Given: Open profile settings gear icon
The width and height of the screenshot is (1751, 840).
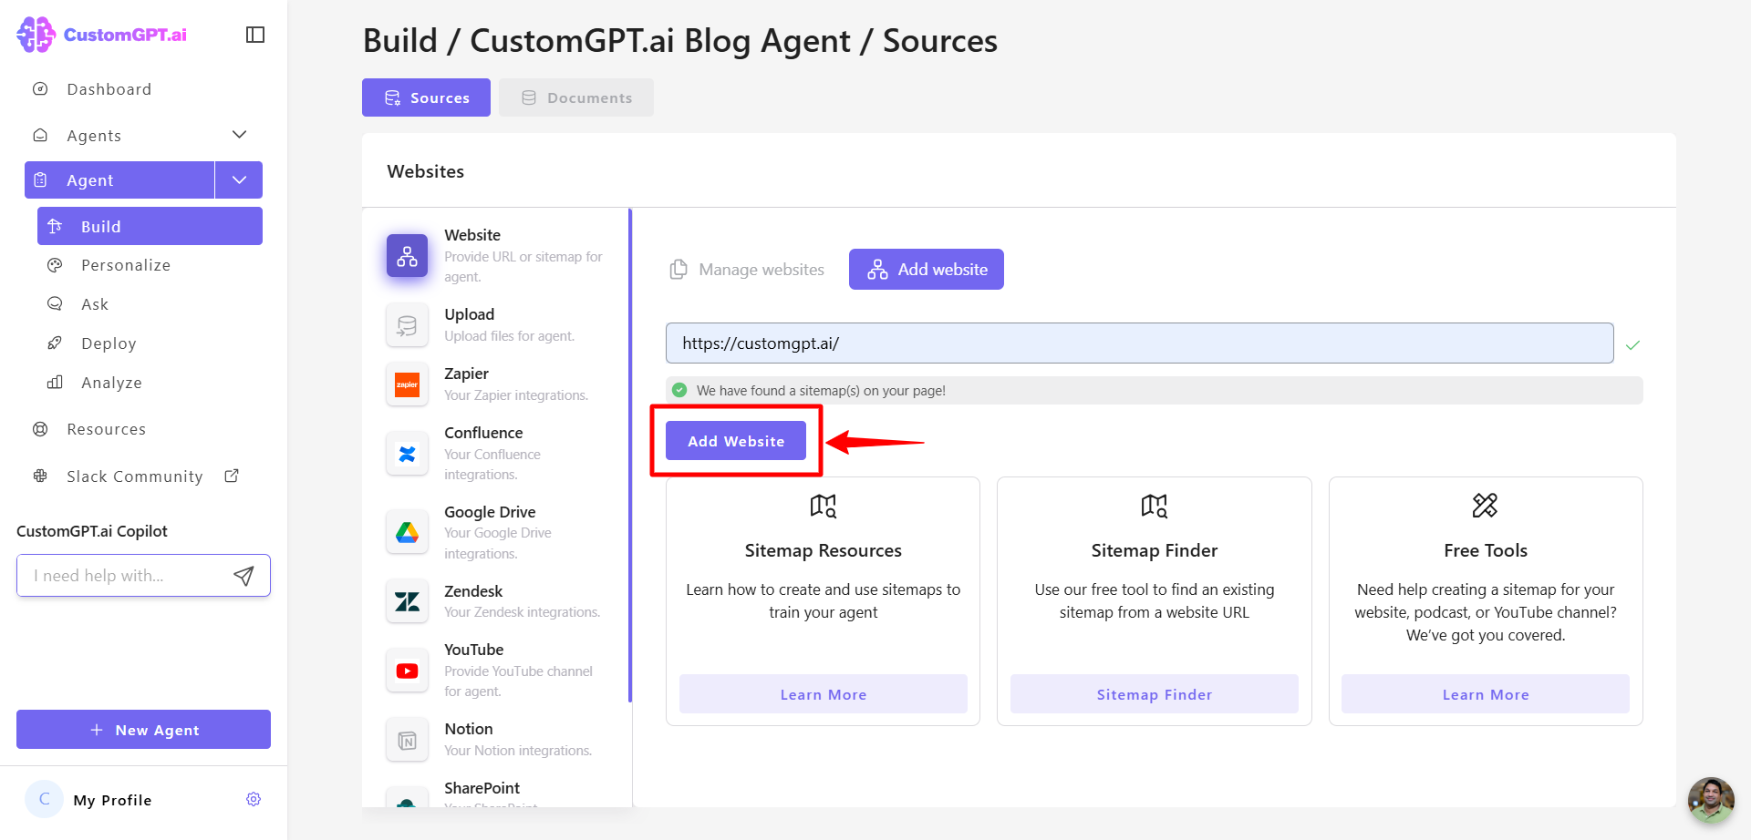Looking at the screenshot, I should (x=254, y=799).
